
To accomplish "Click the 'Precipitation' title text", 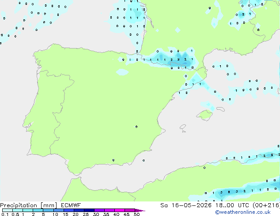I will point(19,205).
